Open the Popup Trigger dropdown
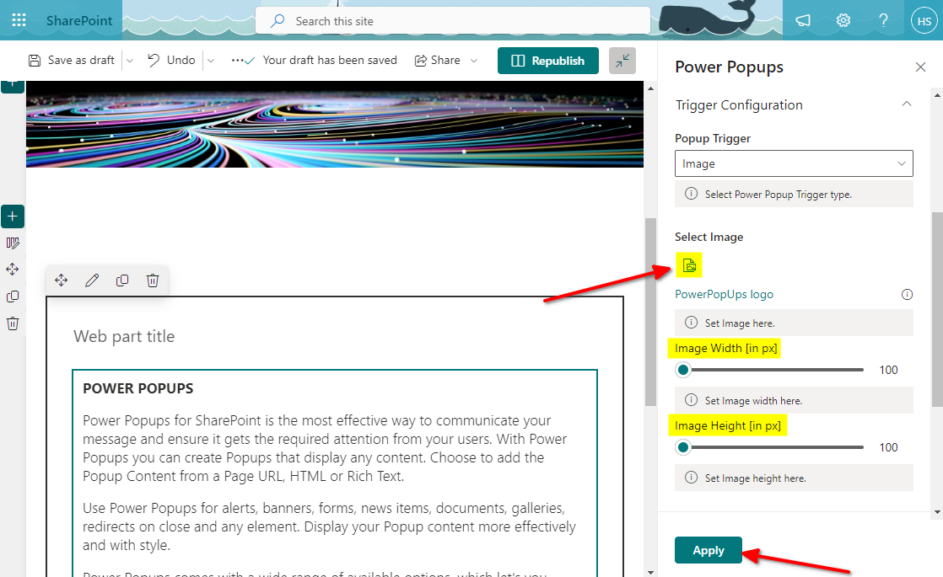 tap(794, 163)
